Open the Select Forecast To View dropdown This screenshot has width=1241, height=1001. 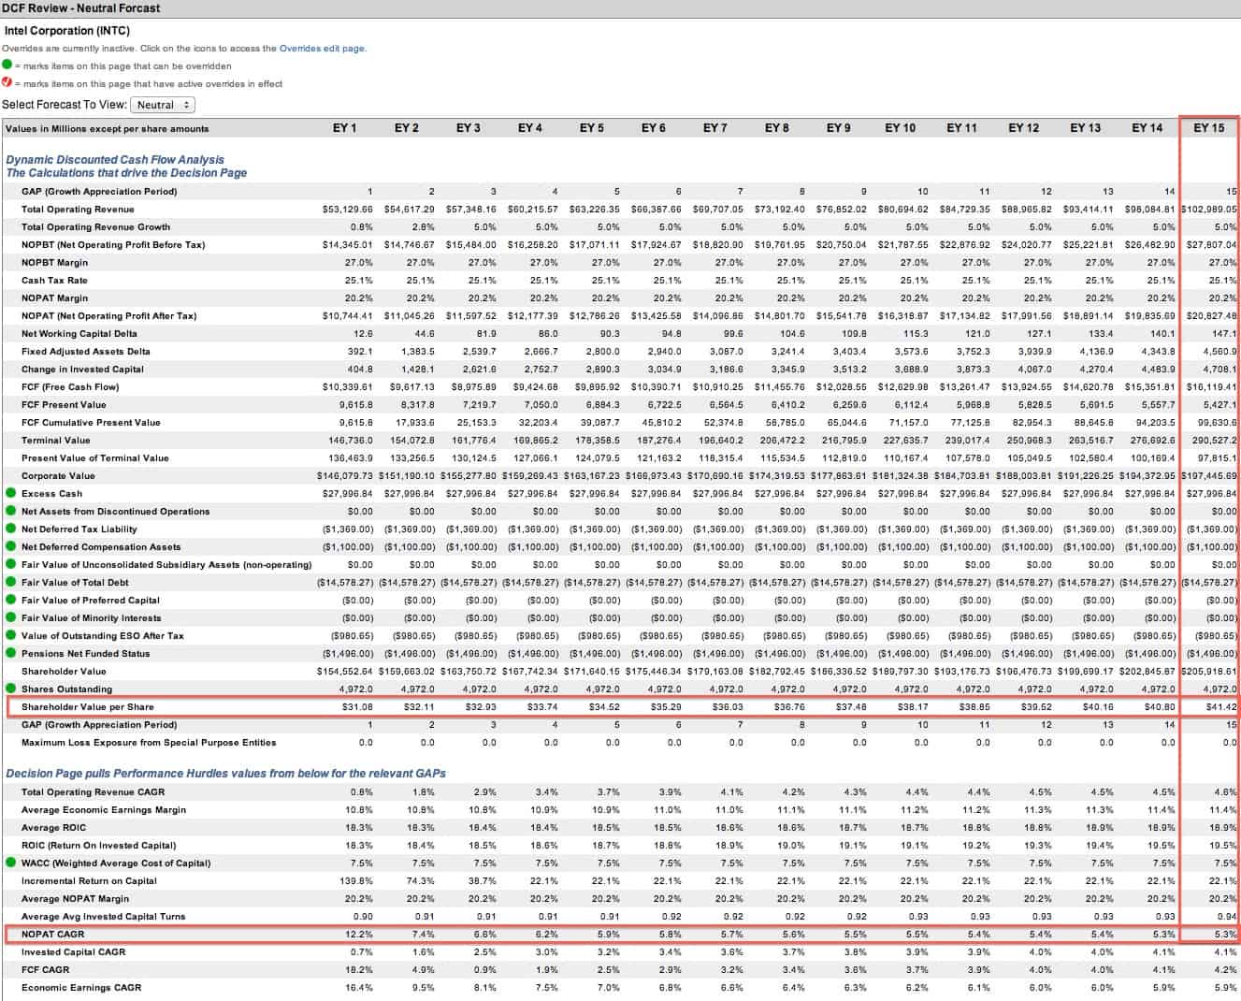click(163, 105)
